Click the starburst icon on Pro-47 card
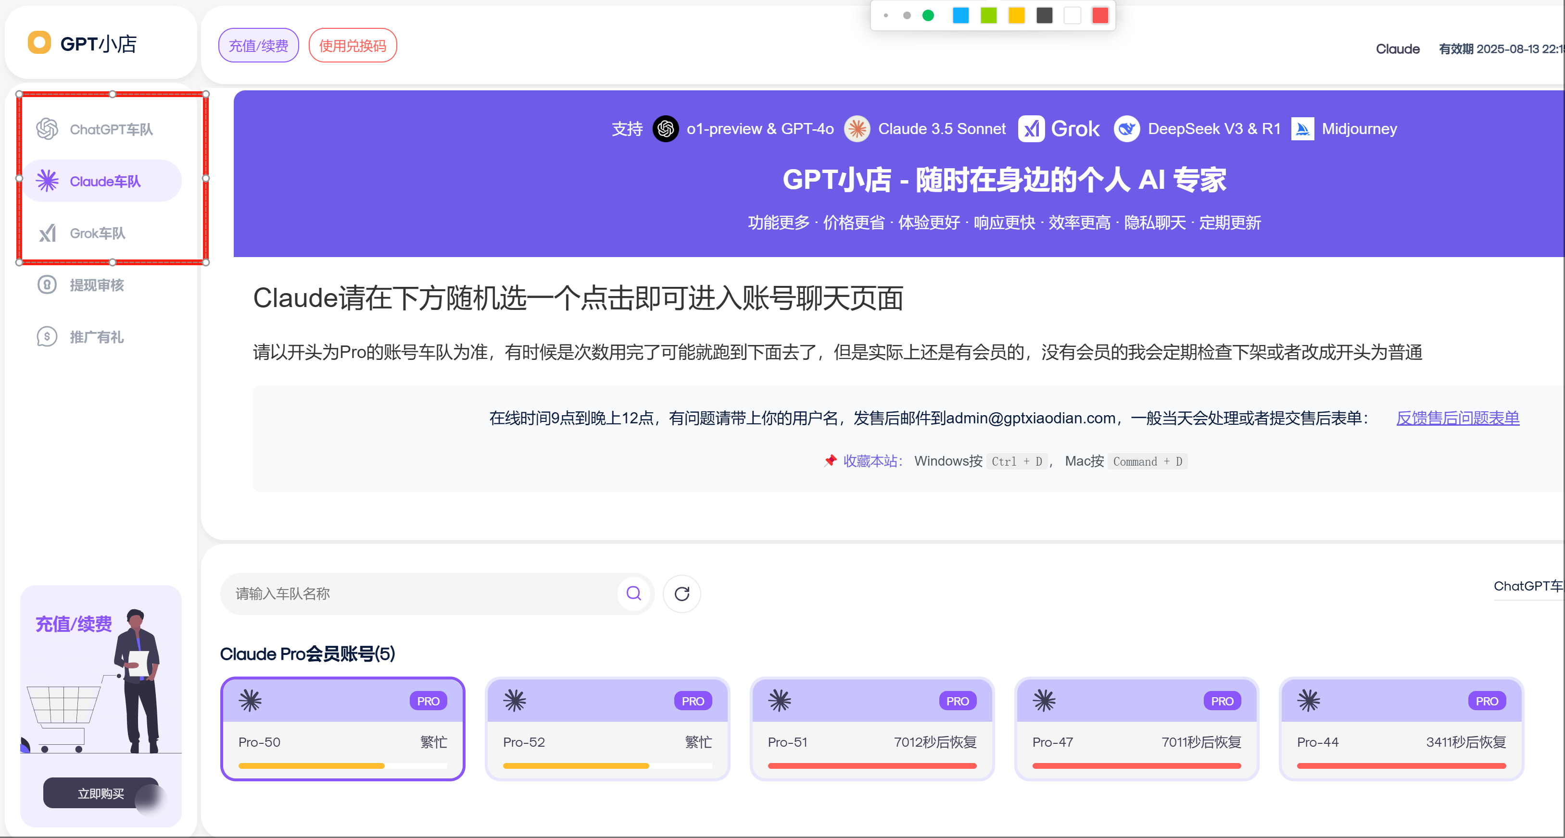Image resolution: width=1565 pixels, height=838 pixels. tap(1044, 701)
